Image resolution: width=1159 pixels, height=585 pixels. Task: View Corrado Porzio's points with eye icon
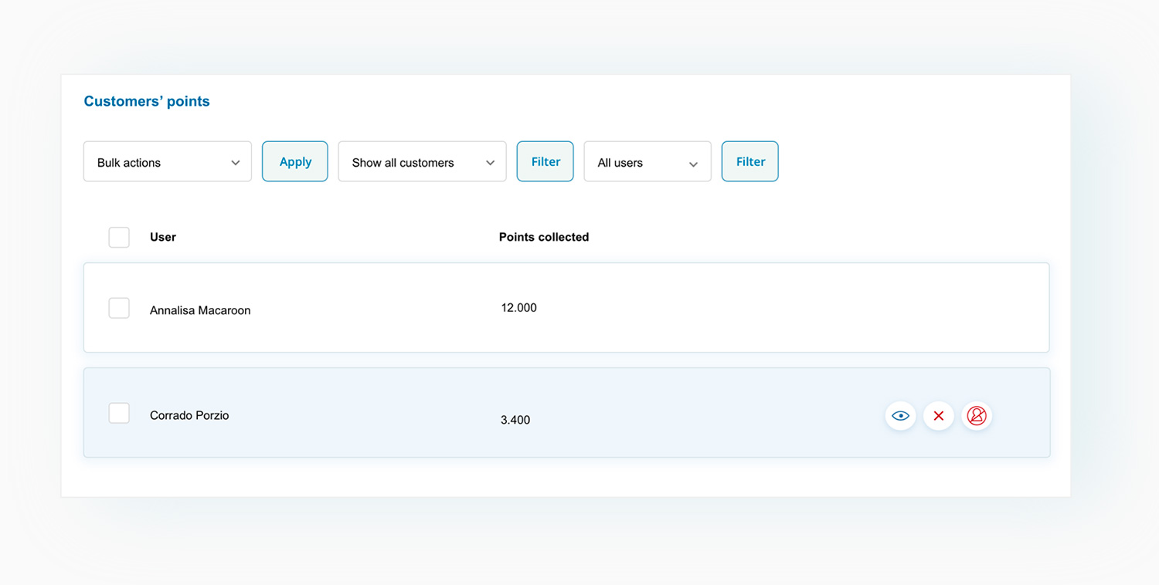[900, 416]
